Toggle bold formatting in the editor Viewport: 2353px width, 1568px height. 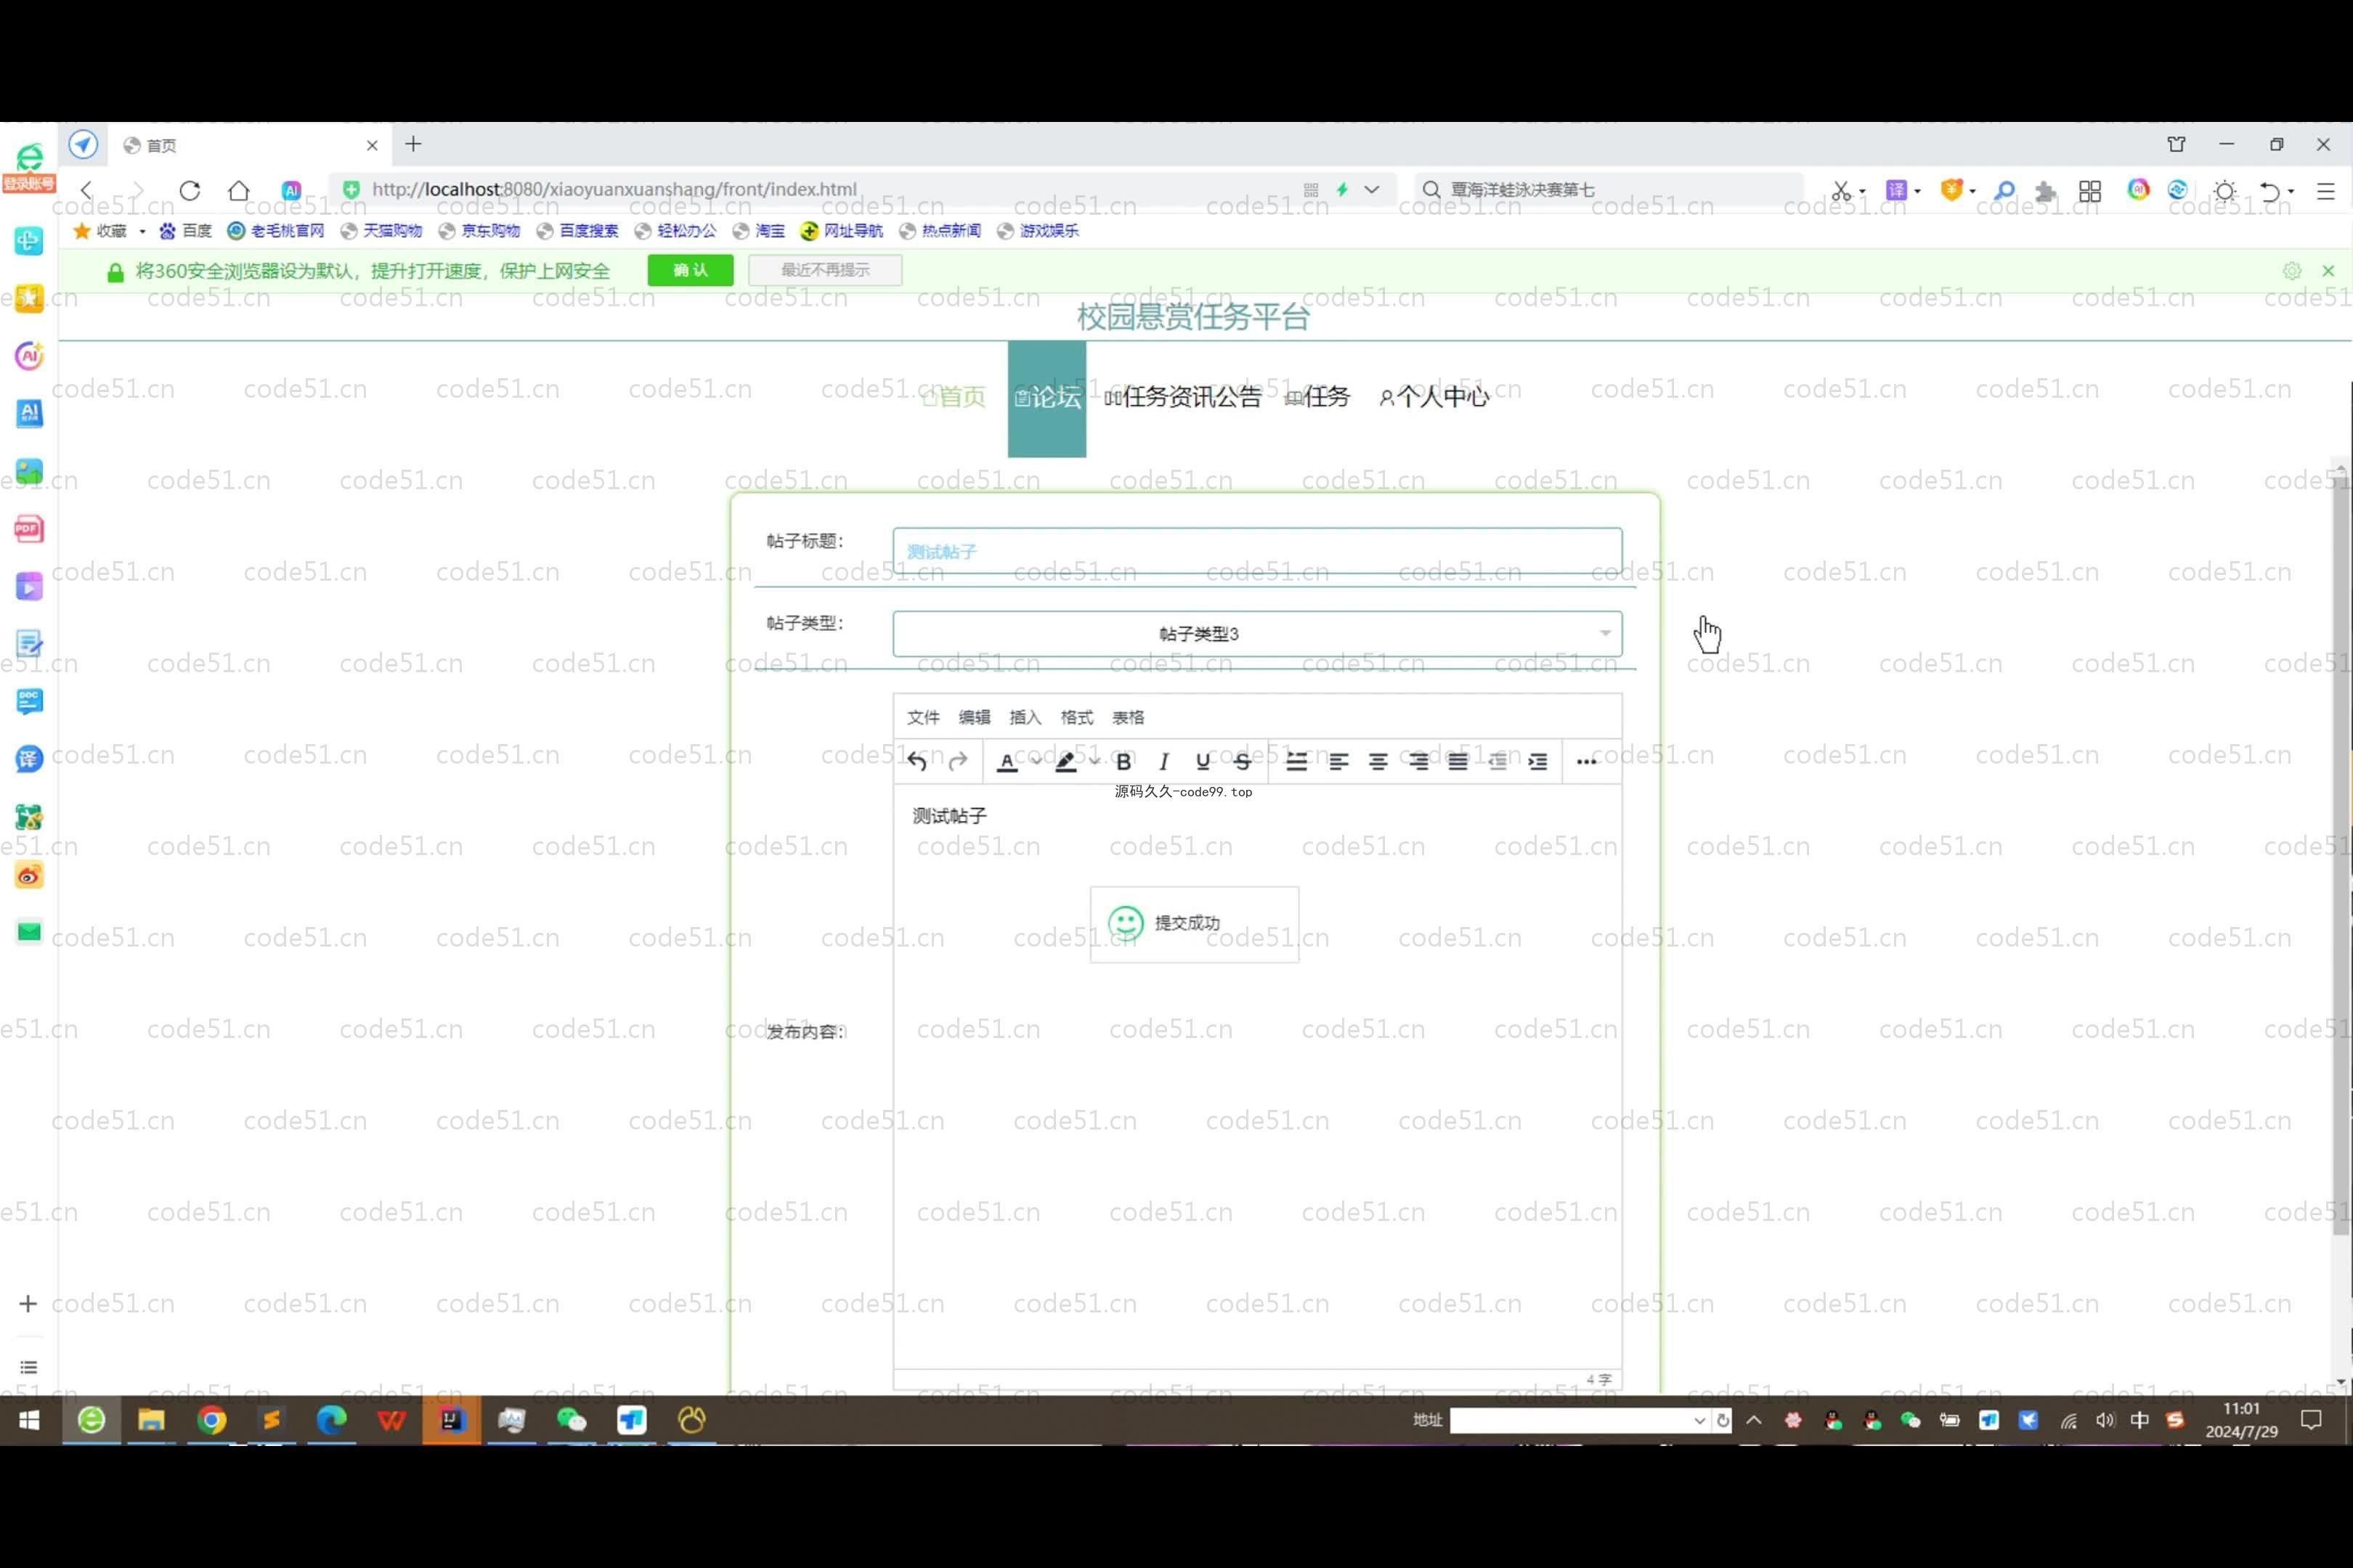tap(1123, 762)
